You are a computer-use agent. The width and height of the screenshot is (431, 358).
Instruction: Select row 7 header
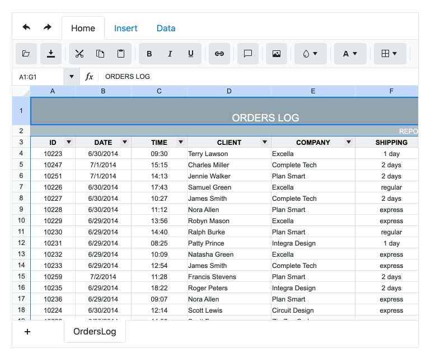tap(21, 187)
